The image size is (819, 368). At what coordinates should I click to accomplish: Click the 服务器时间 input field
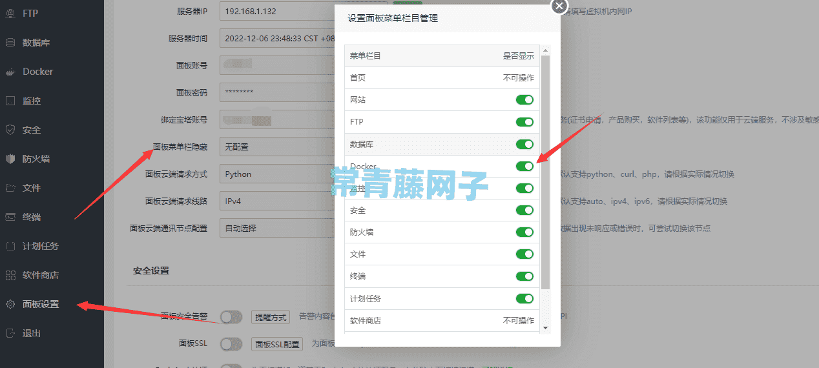click(x=276, y=38)
